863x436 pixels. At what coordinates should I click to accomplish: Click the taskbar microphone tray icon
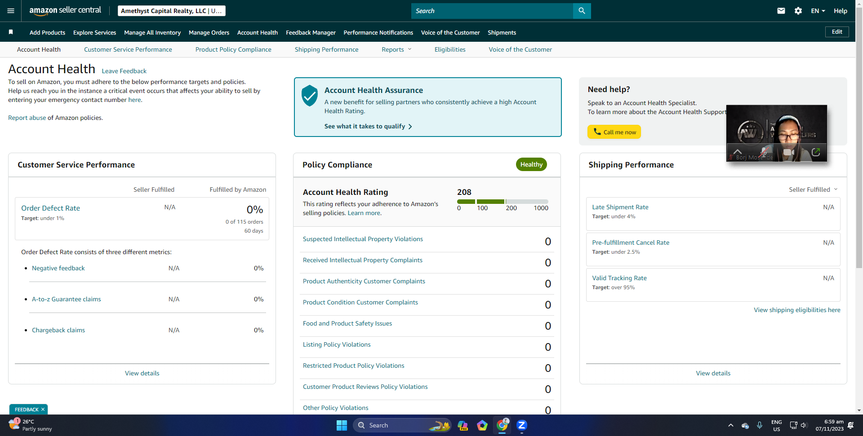pyautogui.click(x=760, y=425)
